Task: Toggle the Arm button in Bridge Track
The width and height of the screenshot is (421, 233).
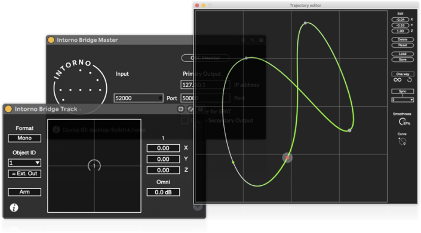Action: tap(24, 192)
